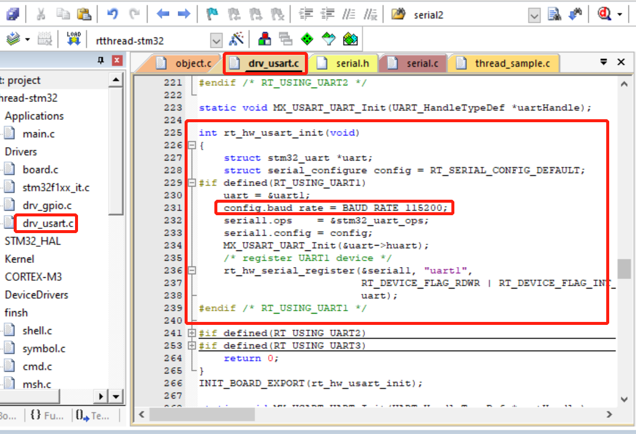This screenshot has height=434, width=636.
Task: Switch to the drv_usart.c tab
Action: 265,63
